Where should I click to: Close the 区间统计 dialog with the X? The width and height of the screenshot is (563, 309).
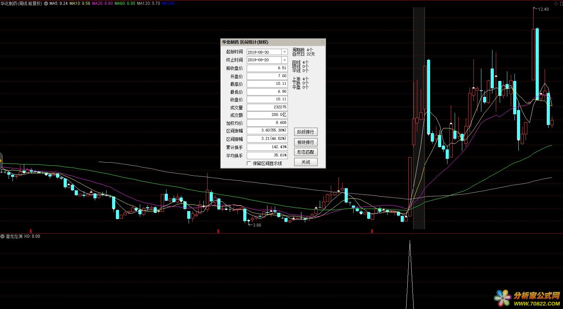(322, 42)
